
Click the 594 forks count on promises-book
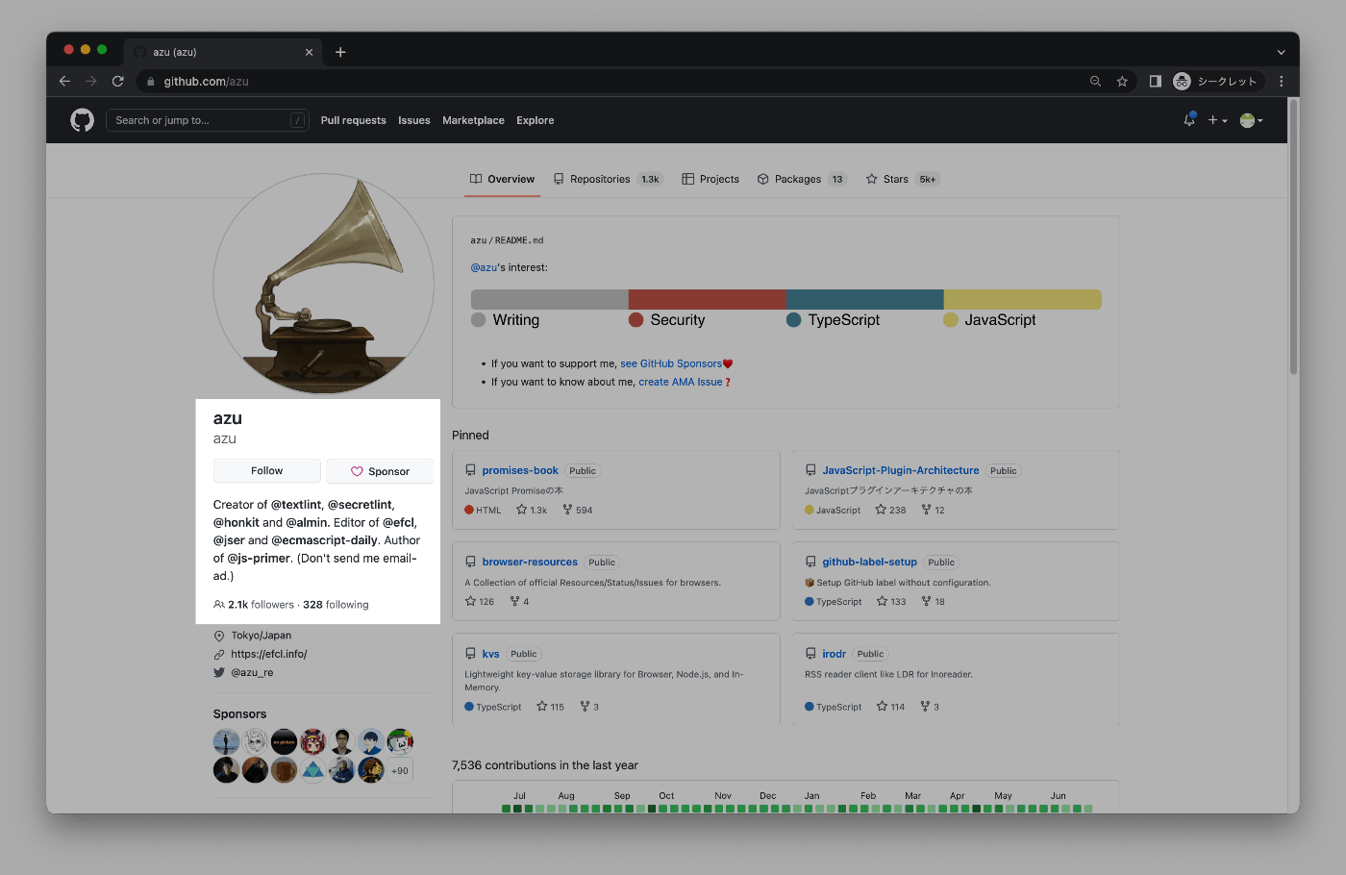coord(578,510)
